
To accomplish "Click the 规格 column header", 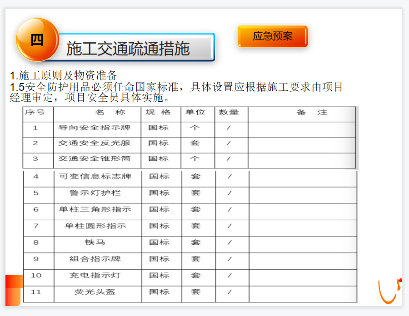I will coord(158,112).
